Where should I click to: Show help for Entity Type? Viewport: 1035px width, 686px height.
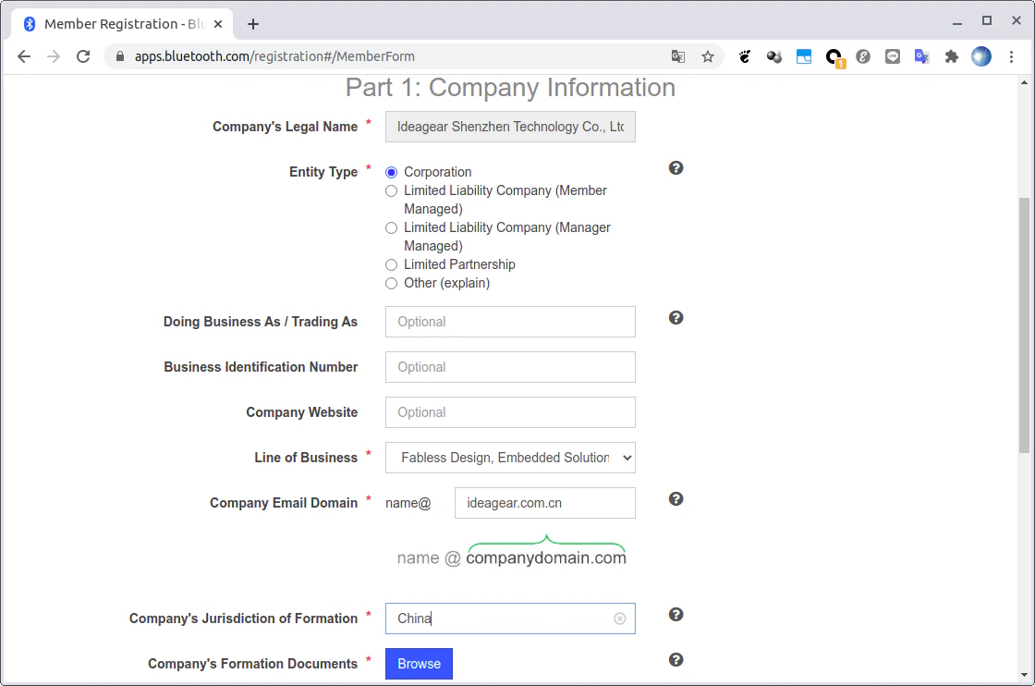(676, 167)
